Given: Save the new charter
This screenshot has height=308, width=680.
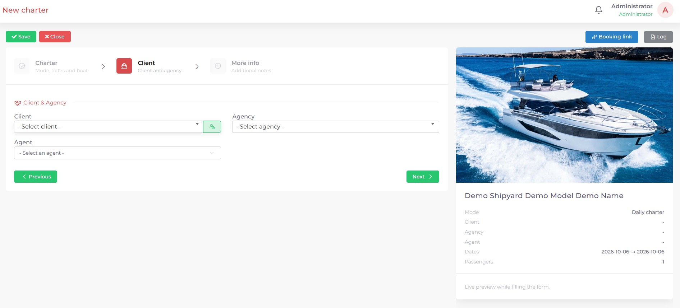Looking at the screenshot, I should pyautogui.click(x=21, y=37).
